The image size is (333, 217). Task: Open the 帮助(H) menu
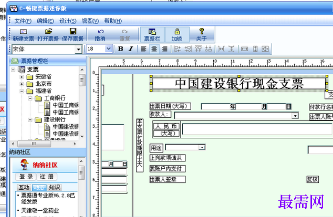113,21
